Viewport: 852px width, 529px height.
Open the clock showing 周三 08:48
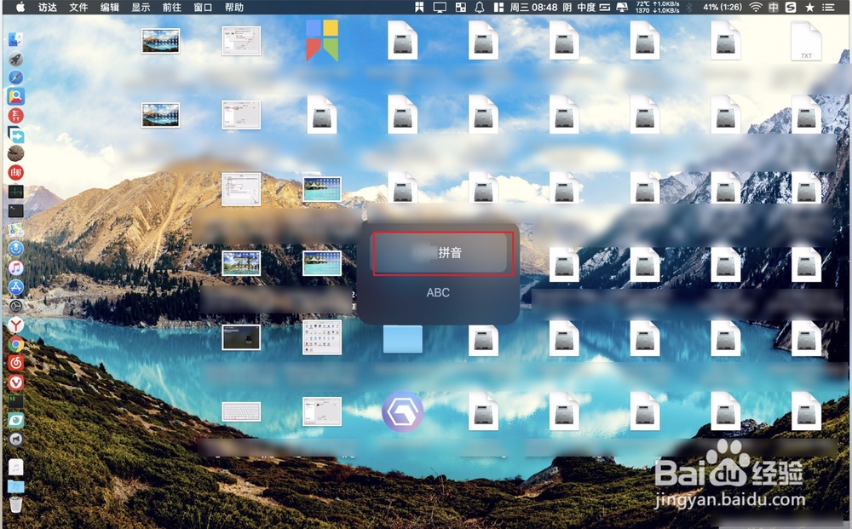pos(532,8)
